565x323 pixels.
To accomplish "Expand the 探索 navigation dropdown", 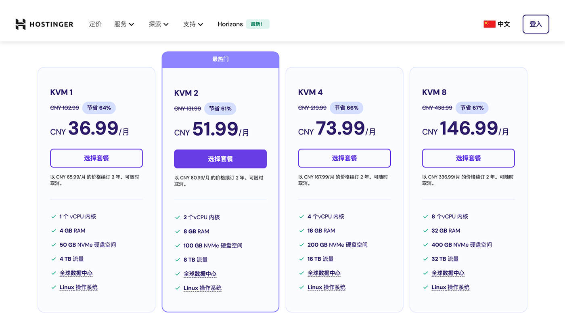I will point(158,24).
